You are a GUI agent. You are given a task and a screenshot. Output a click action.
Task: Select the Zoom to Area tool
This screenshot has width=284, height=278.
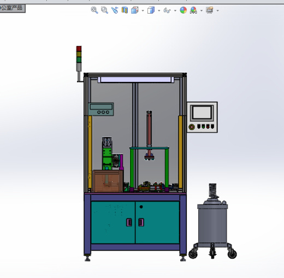click(104, 10)
